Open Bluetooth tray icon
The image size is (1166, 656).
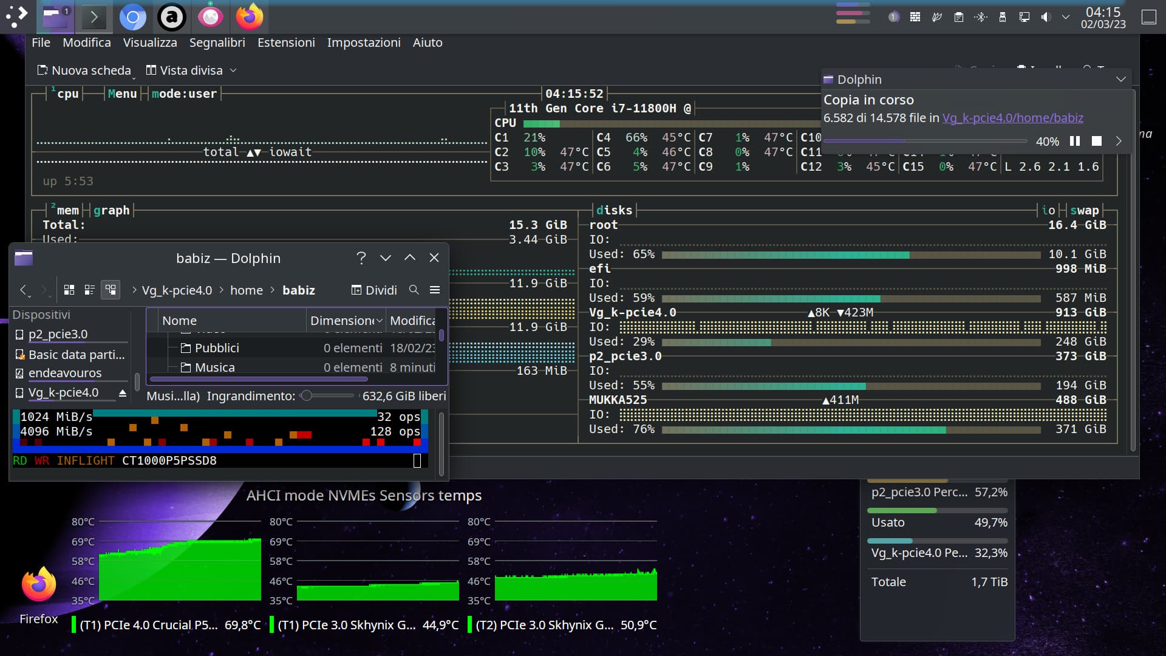[981, 17]
